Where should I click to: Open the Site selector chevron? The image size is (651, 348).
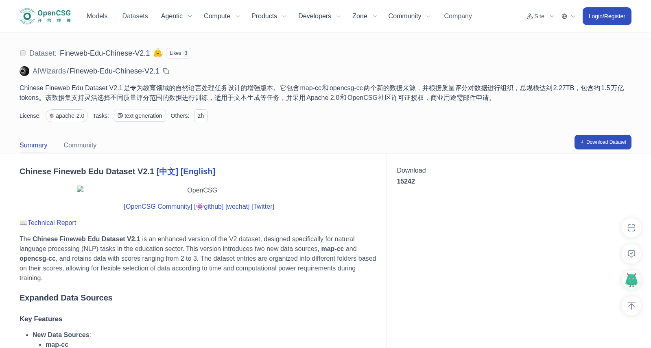pos(552,16)
